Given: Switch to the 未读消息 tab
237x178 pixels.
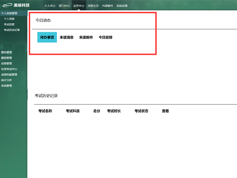Looking at the screenshot, I should click(x=66, y=38).
